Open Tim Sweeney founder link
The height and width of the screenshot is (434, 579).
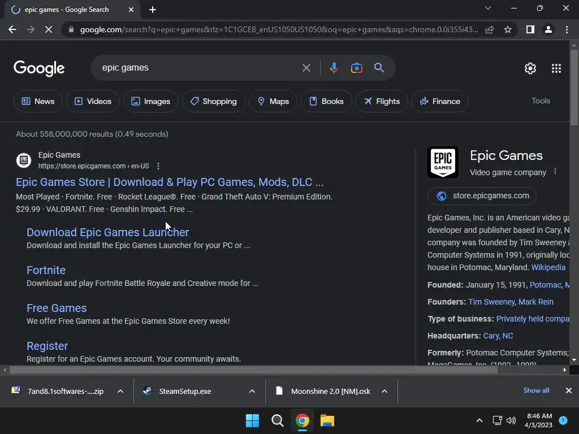click(x=492, y=302)
